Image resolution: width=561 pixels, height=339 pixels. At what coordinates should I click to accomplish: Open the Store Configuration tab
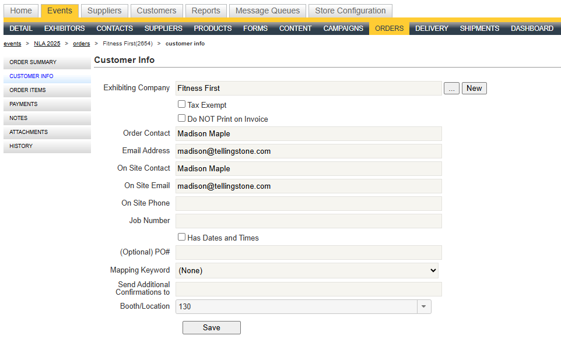(350, 10)
